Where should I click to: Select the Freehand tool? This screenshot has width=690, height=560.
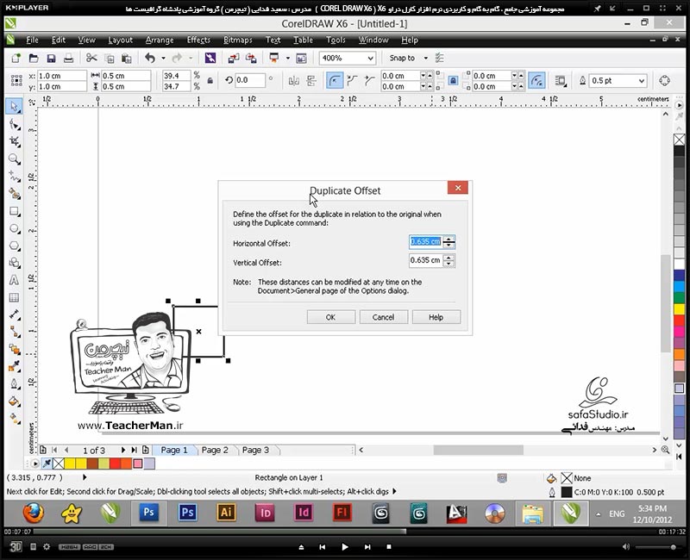click(14, 177)
